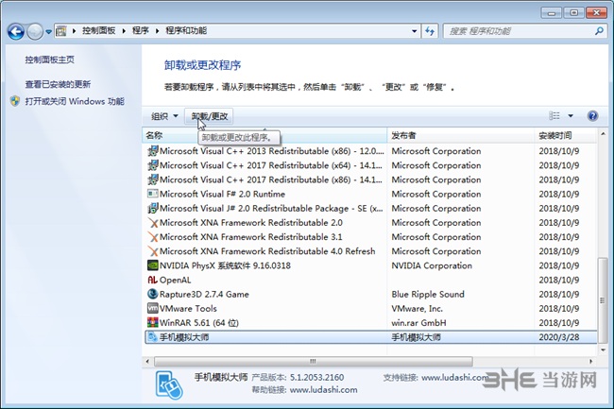This screenshot has width=614, height=409.
Task: Click the horizontal scrollbar left arrow
Action: point(147,361)
